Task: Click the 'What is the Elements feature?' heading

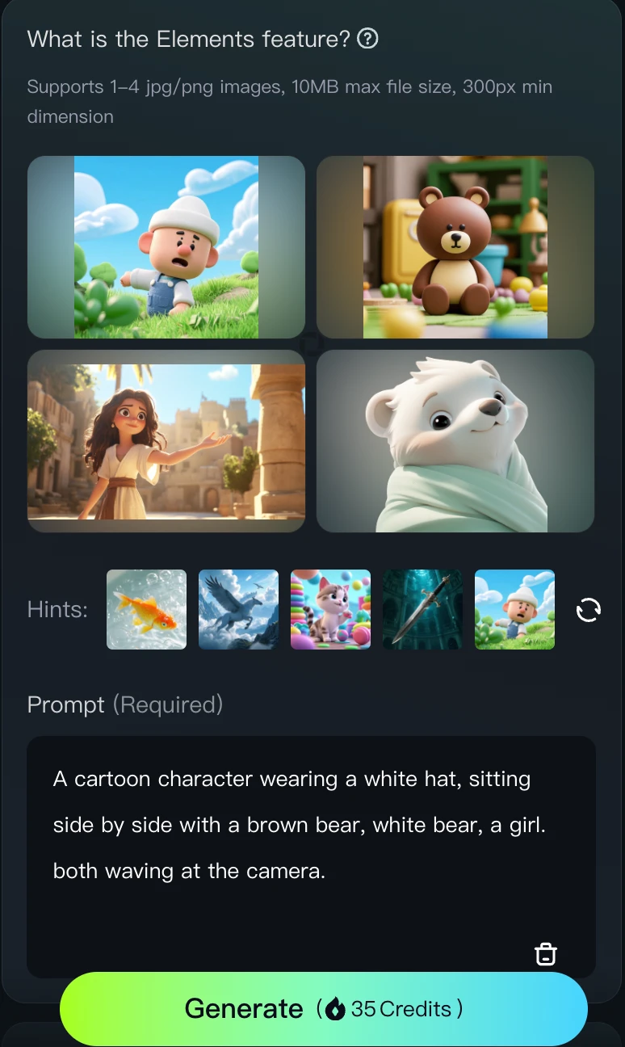Action: click(189, 39)
